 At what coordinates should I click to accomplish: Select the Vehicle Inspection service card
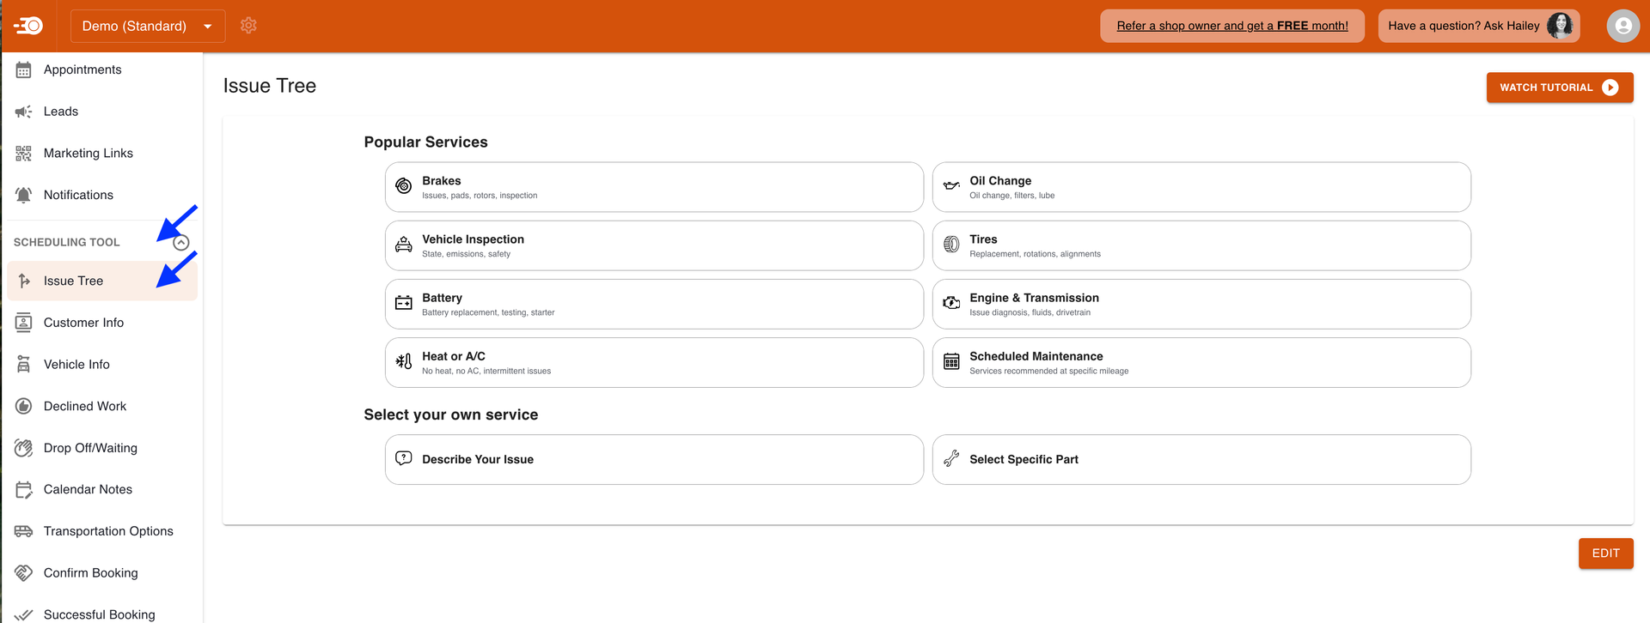point(654,245)
